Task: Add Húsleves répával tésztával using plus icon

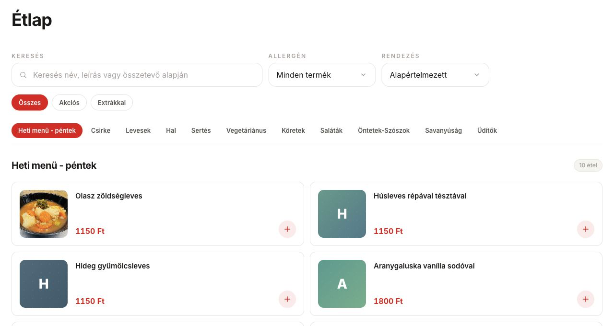Action: tap(586, 229)
